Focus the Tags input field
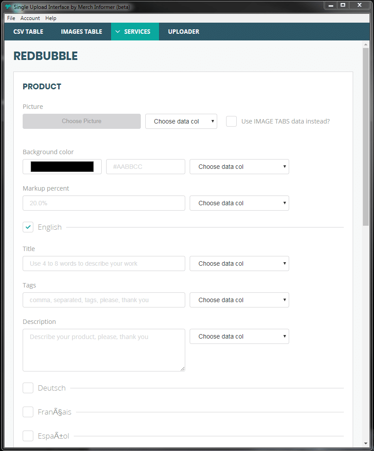The height and width of the screenshot is (451, 374). point(104,300)
